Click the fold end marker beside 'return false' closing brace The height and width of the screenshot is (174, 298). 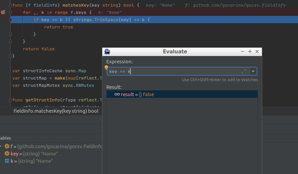tap(11, 56)
